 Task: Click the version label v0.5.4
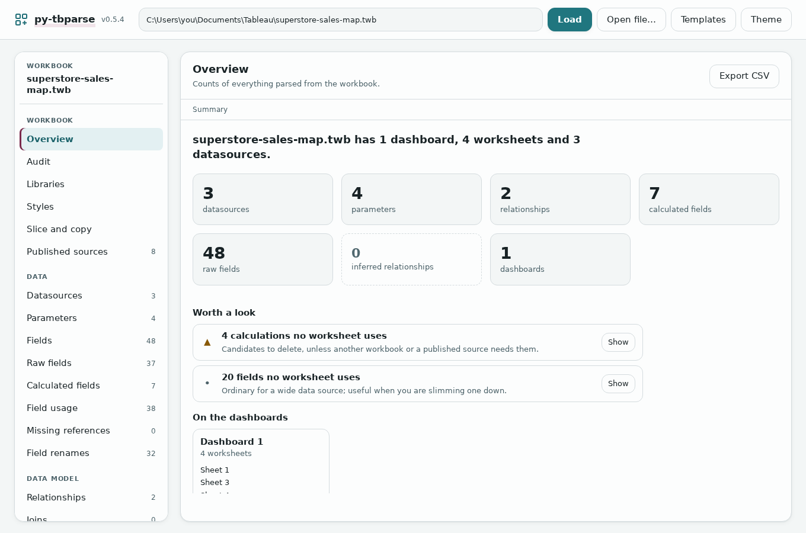tap(113, 20)
